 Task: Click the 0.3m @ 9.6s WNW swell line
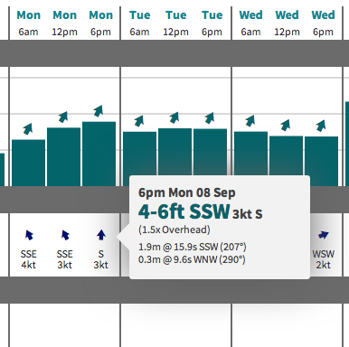[x=192, y=259]
